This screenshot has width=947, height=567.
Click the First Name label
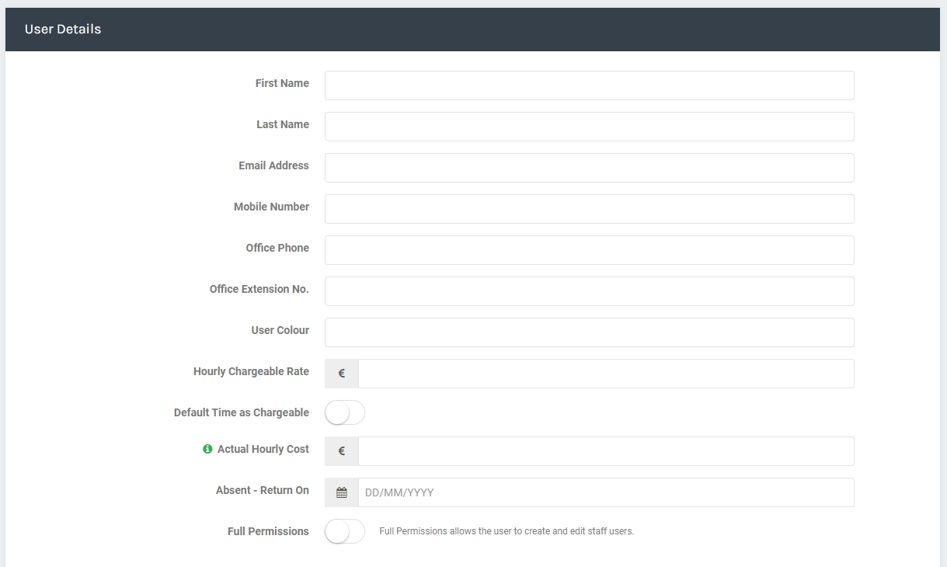coord(282,83)
